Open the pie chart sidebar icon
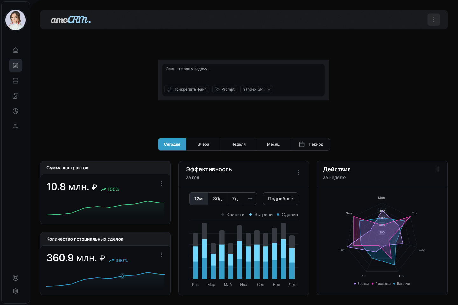 pyautogui.click(x=16, y=111)
